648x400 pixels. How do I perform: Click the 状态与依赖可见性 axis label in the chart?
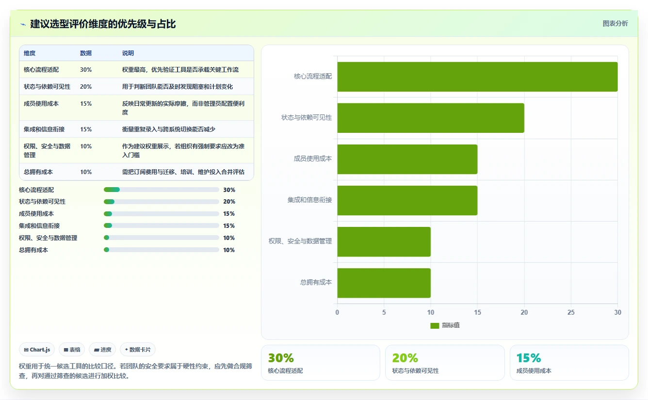(307, 118)
